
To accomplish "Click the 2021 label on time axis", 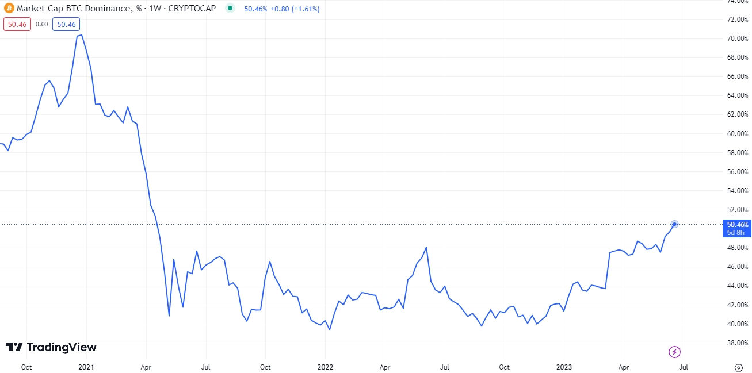I will 86,366.
